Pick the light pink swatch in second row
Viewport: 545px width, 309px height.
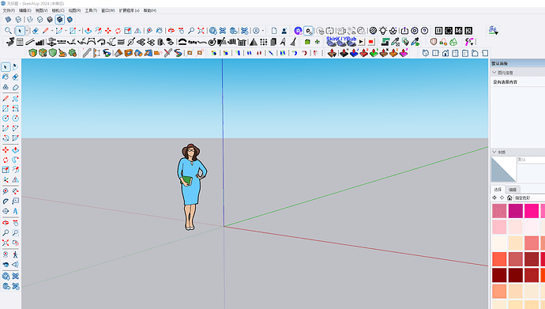[x=499, y=227]
